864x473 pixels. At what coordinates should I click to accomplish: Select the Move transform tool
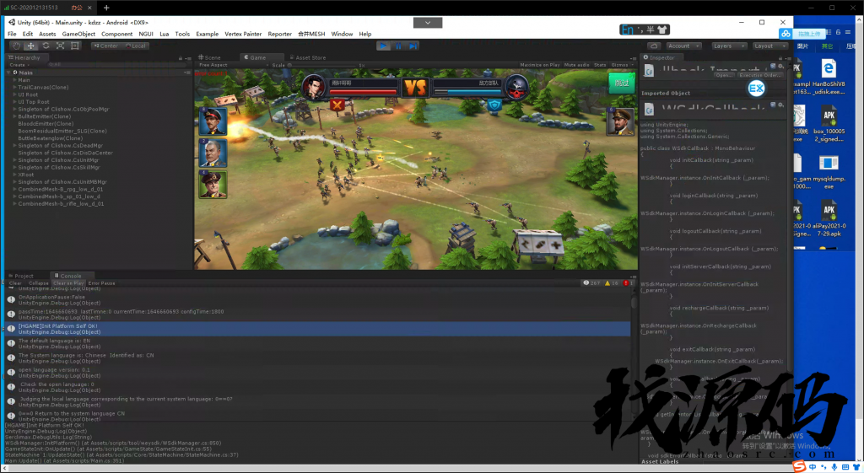coord(31,46)
